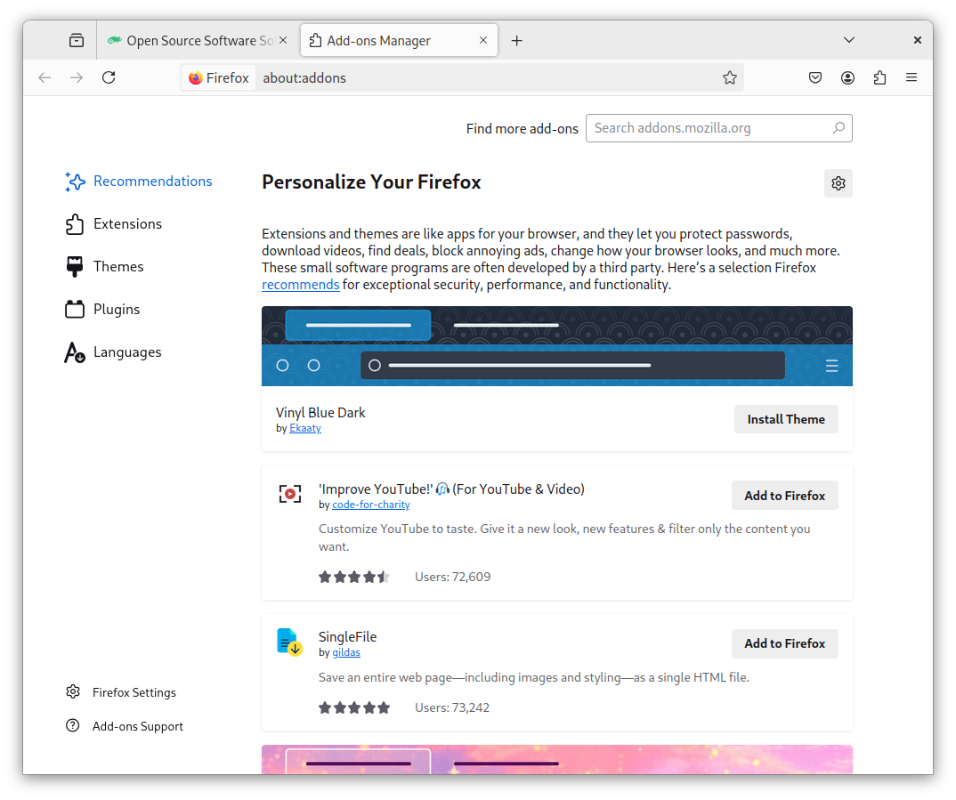Expand the list all tabs chevron
This screenshot has height=800, width=956.
(x=849, y=40)
